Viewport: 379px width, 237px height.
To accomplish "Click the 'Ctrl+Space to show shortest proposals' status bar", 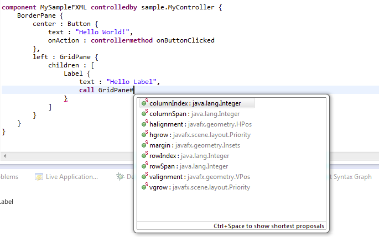I will [x=268, y=227].
